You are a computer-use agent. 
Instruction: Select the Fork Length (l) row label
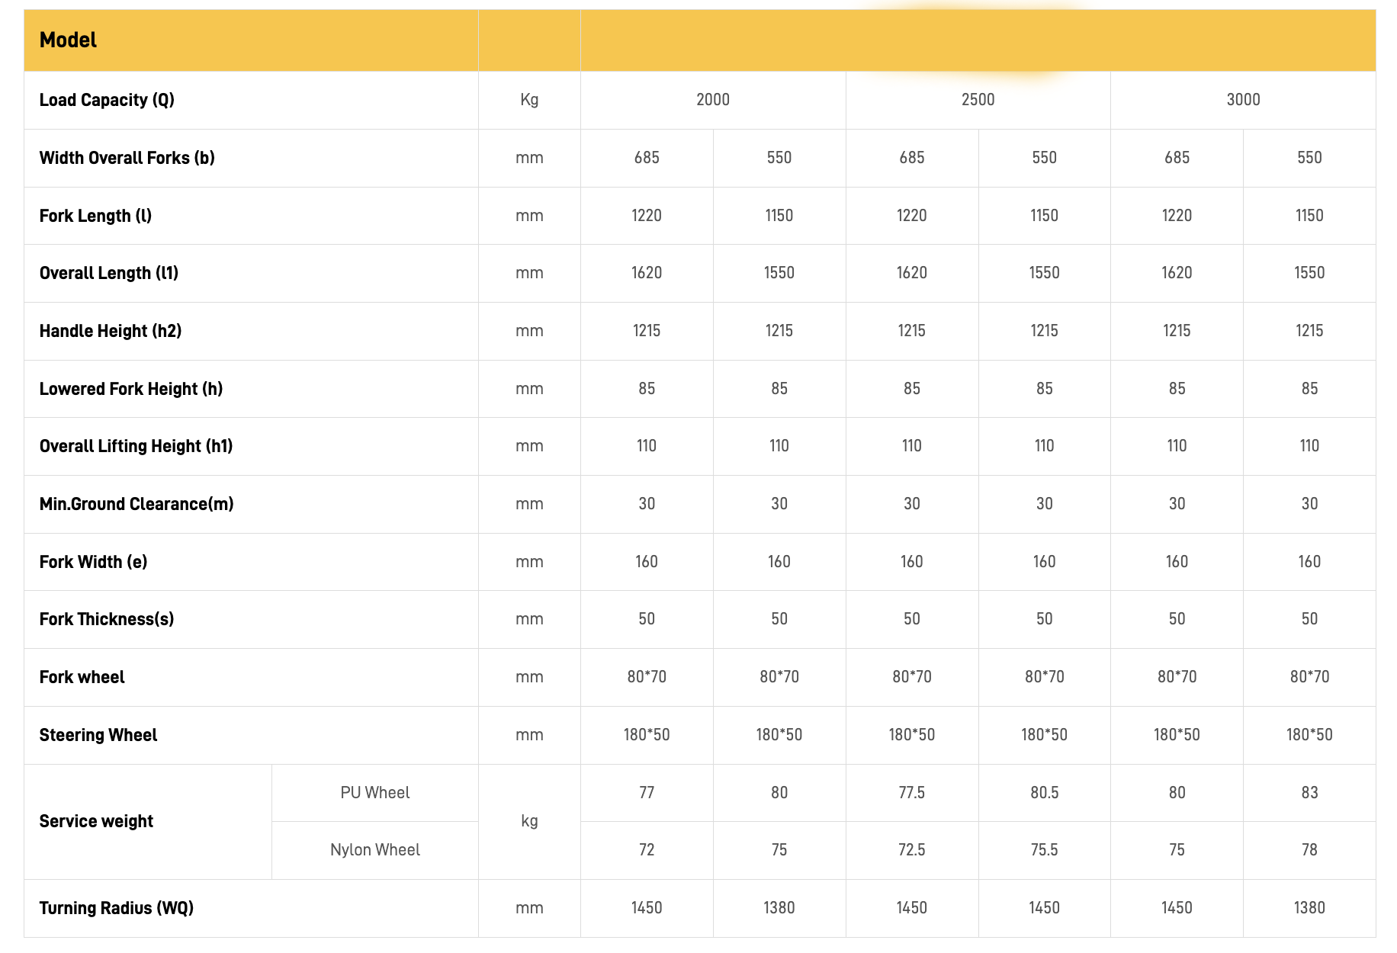point(95,216)
